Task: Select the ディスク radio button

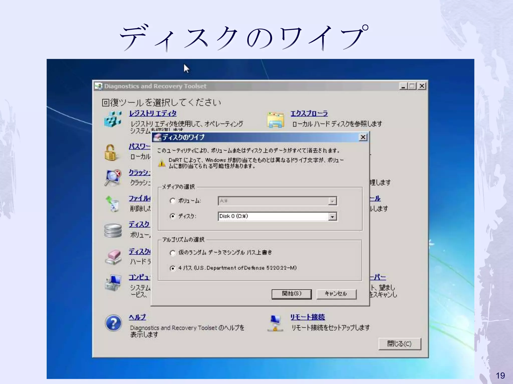Action: tap(173, 216)
